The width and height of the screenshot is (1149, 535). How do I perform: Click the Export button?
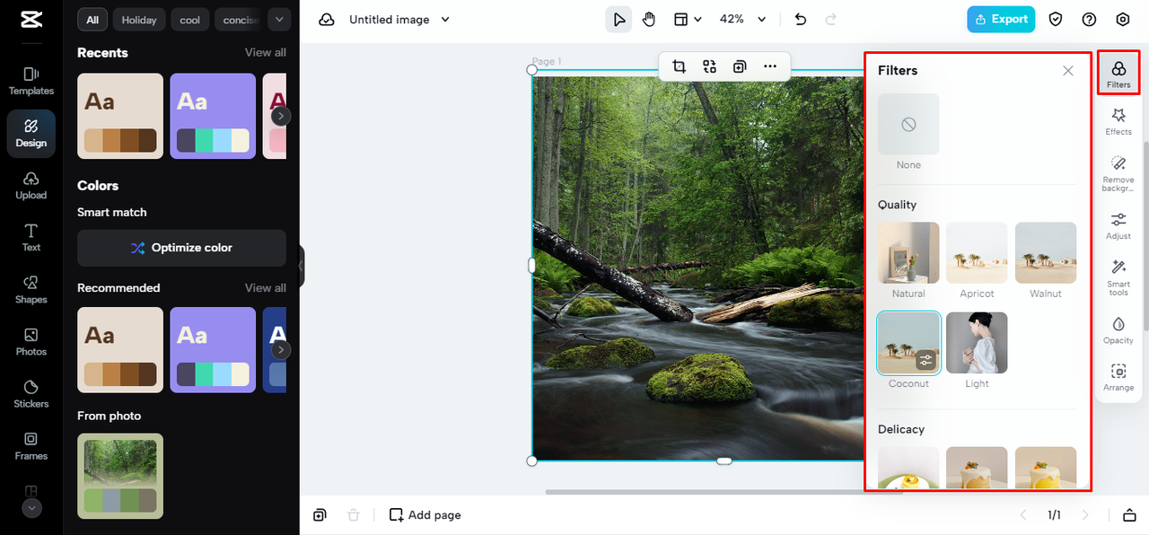pyautogui.click(x=1001, y=20)
